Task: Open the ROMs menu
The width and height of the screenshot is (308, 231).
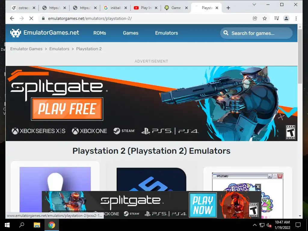Action: pyautogui.click(x=100, y=33)
